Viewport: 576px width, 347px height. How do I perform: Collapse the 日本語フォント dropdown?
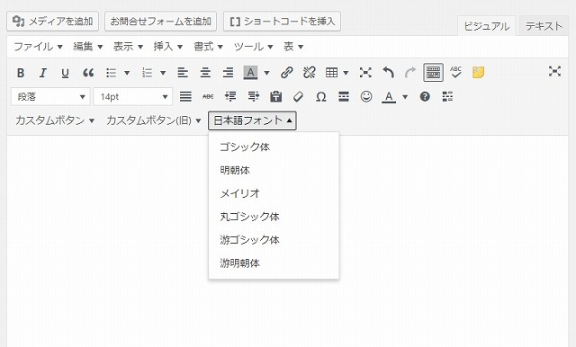[252, 120]
